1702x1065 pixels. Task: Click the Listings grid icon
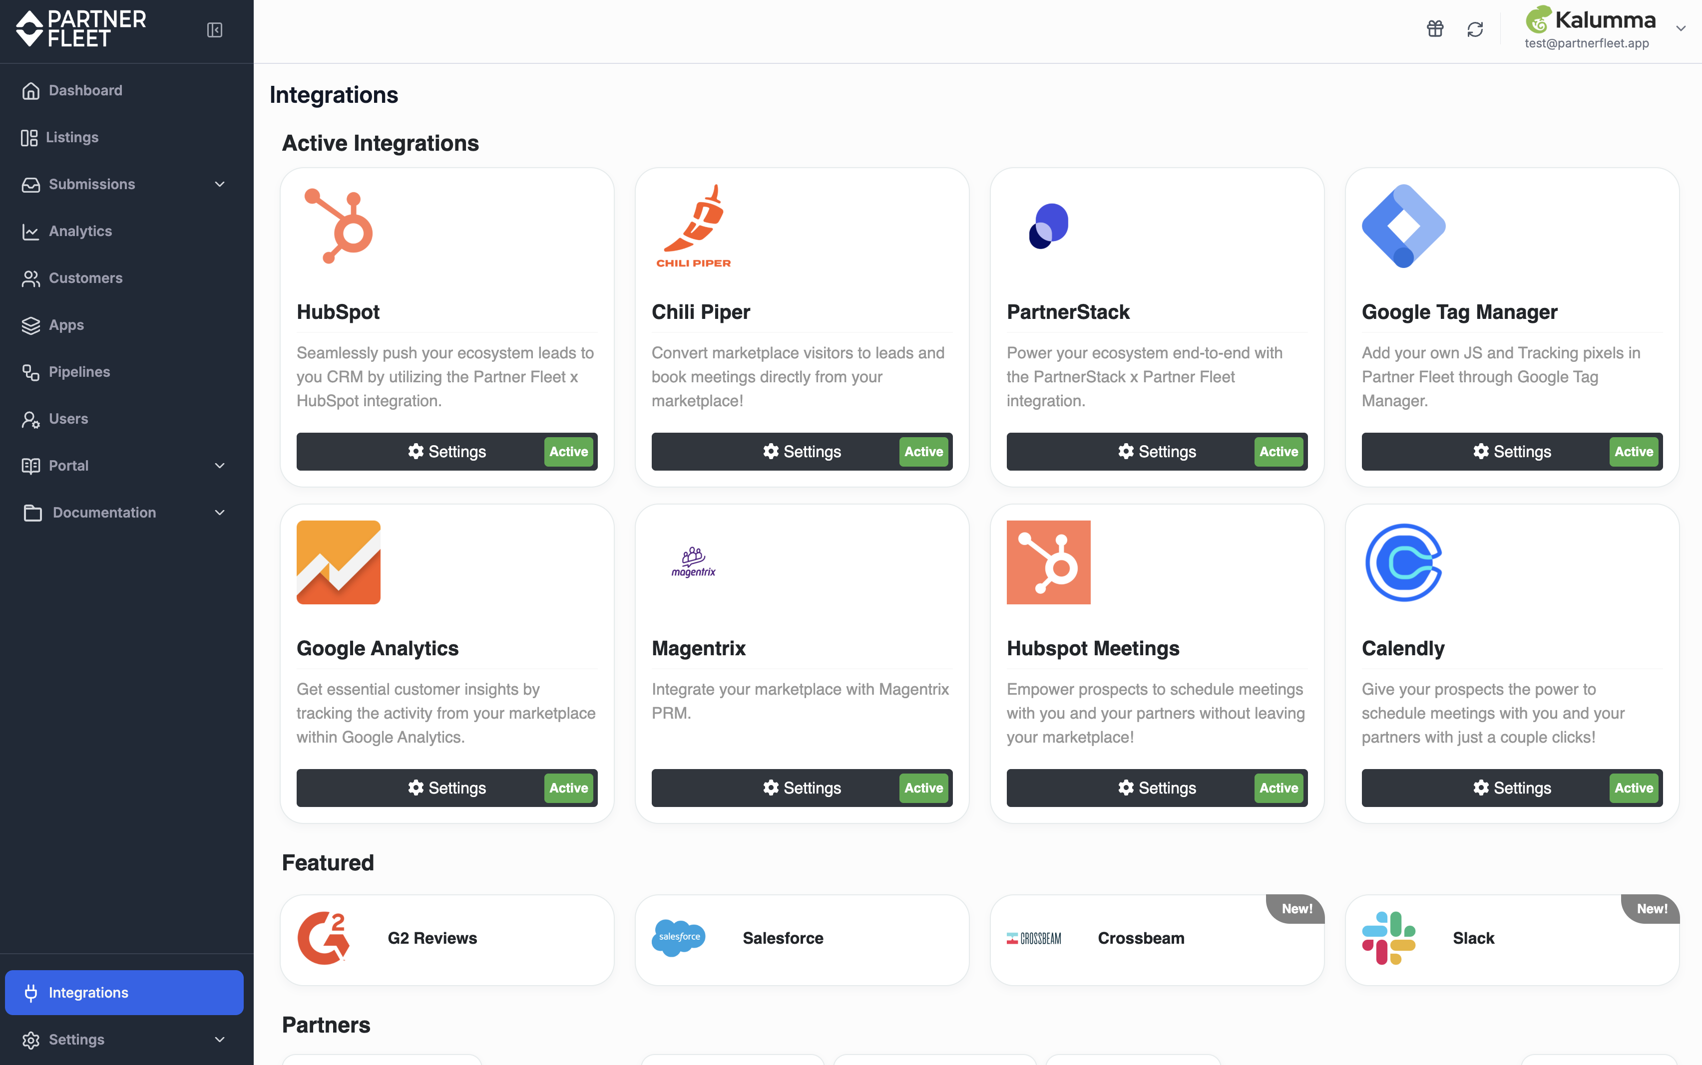point(29,137)
